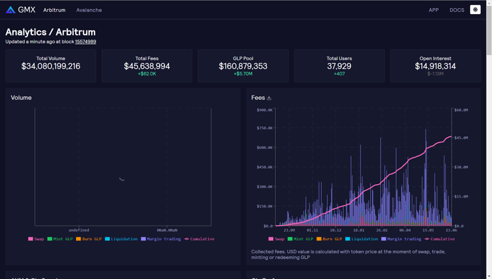Screen dimensions: 492x279
Task: Click the Fees chart title
Action: [258, 98]
